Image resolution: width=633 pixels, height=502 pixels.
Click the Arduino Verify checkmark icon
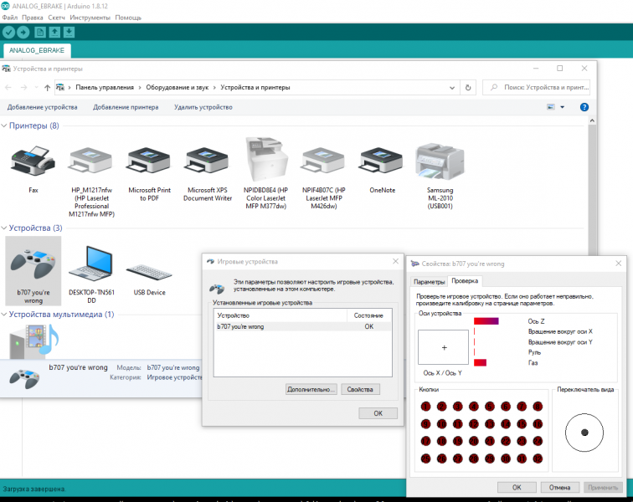[9, 33]
